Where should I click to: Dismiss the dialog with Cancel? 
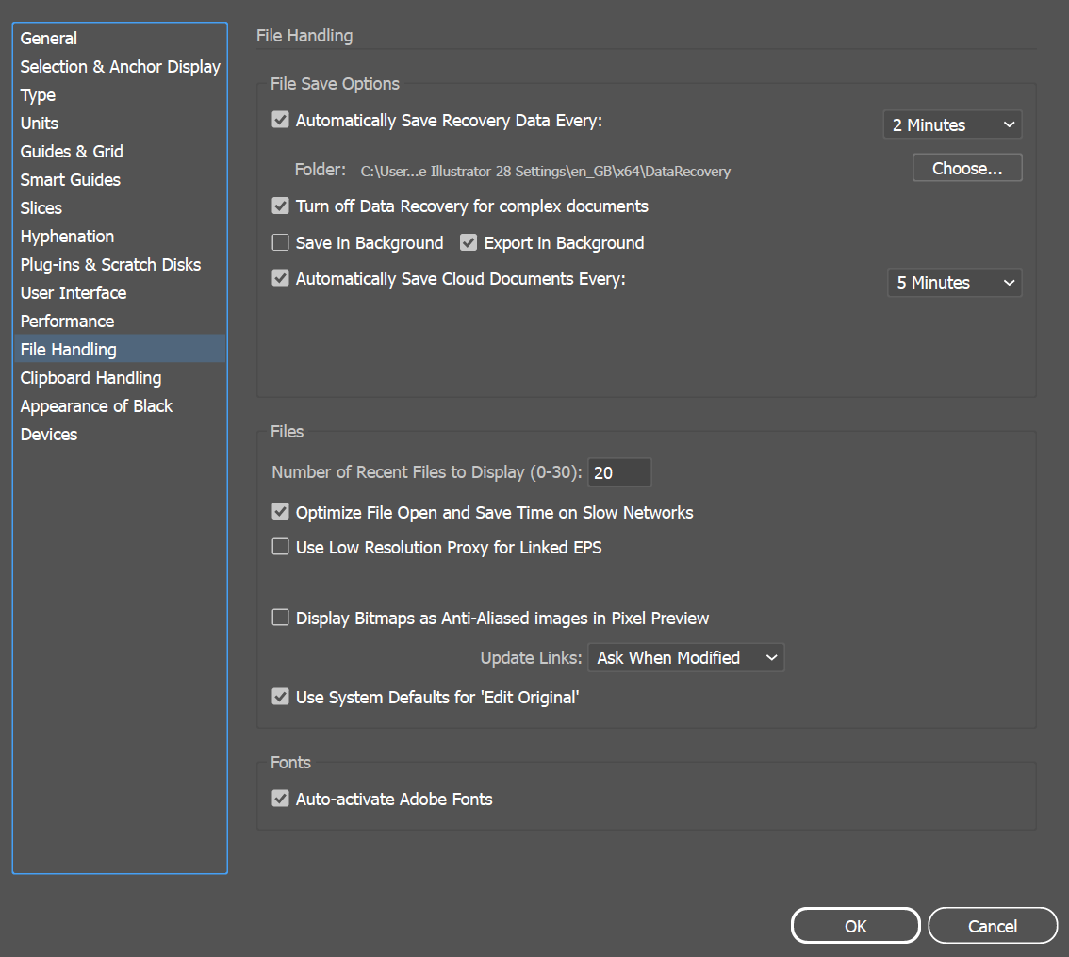pos(993,925)
